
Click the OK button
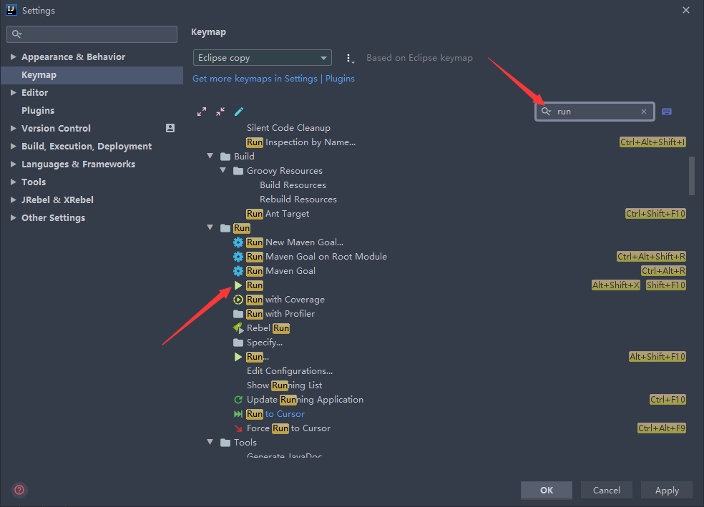click(547, 490)
